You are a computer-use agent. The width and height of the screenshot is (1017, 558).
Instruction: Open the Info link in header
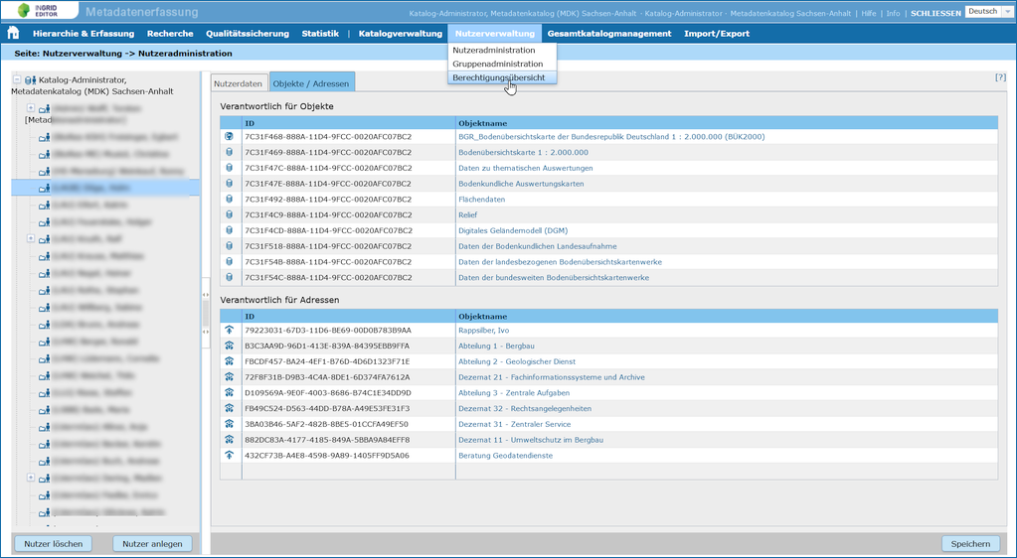893,13
